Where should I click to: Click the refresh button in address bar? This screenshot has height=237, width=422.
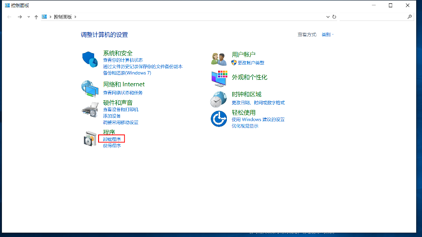click(x=334, y=17)
